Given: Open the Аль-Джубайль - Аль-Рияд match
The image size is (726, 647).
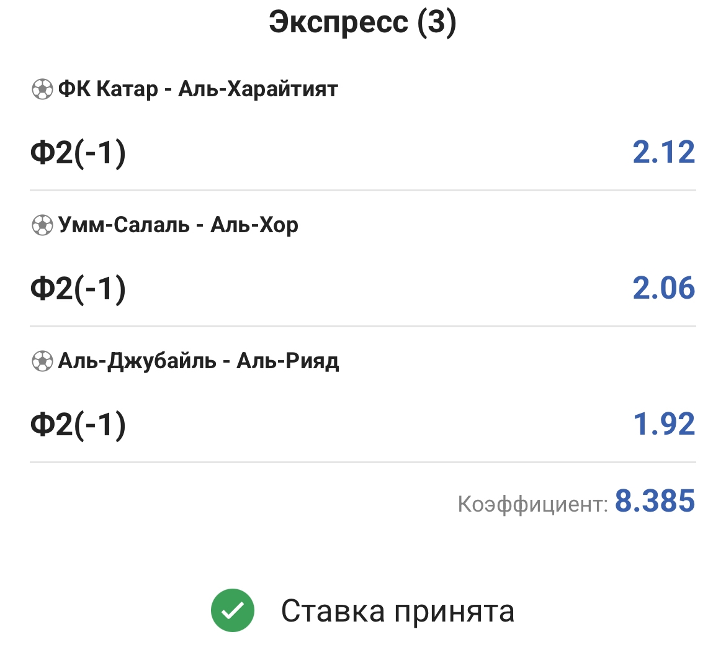Looking at the screenshot, I should point(199,361).
